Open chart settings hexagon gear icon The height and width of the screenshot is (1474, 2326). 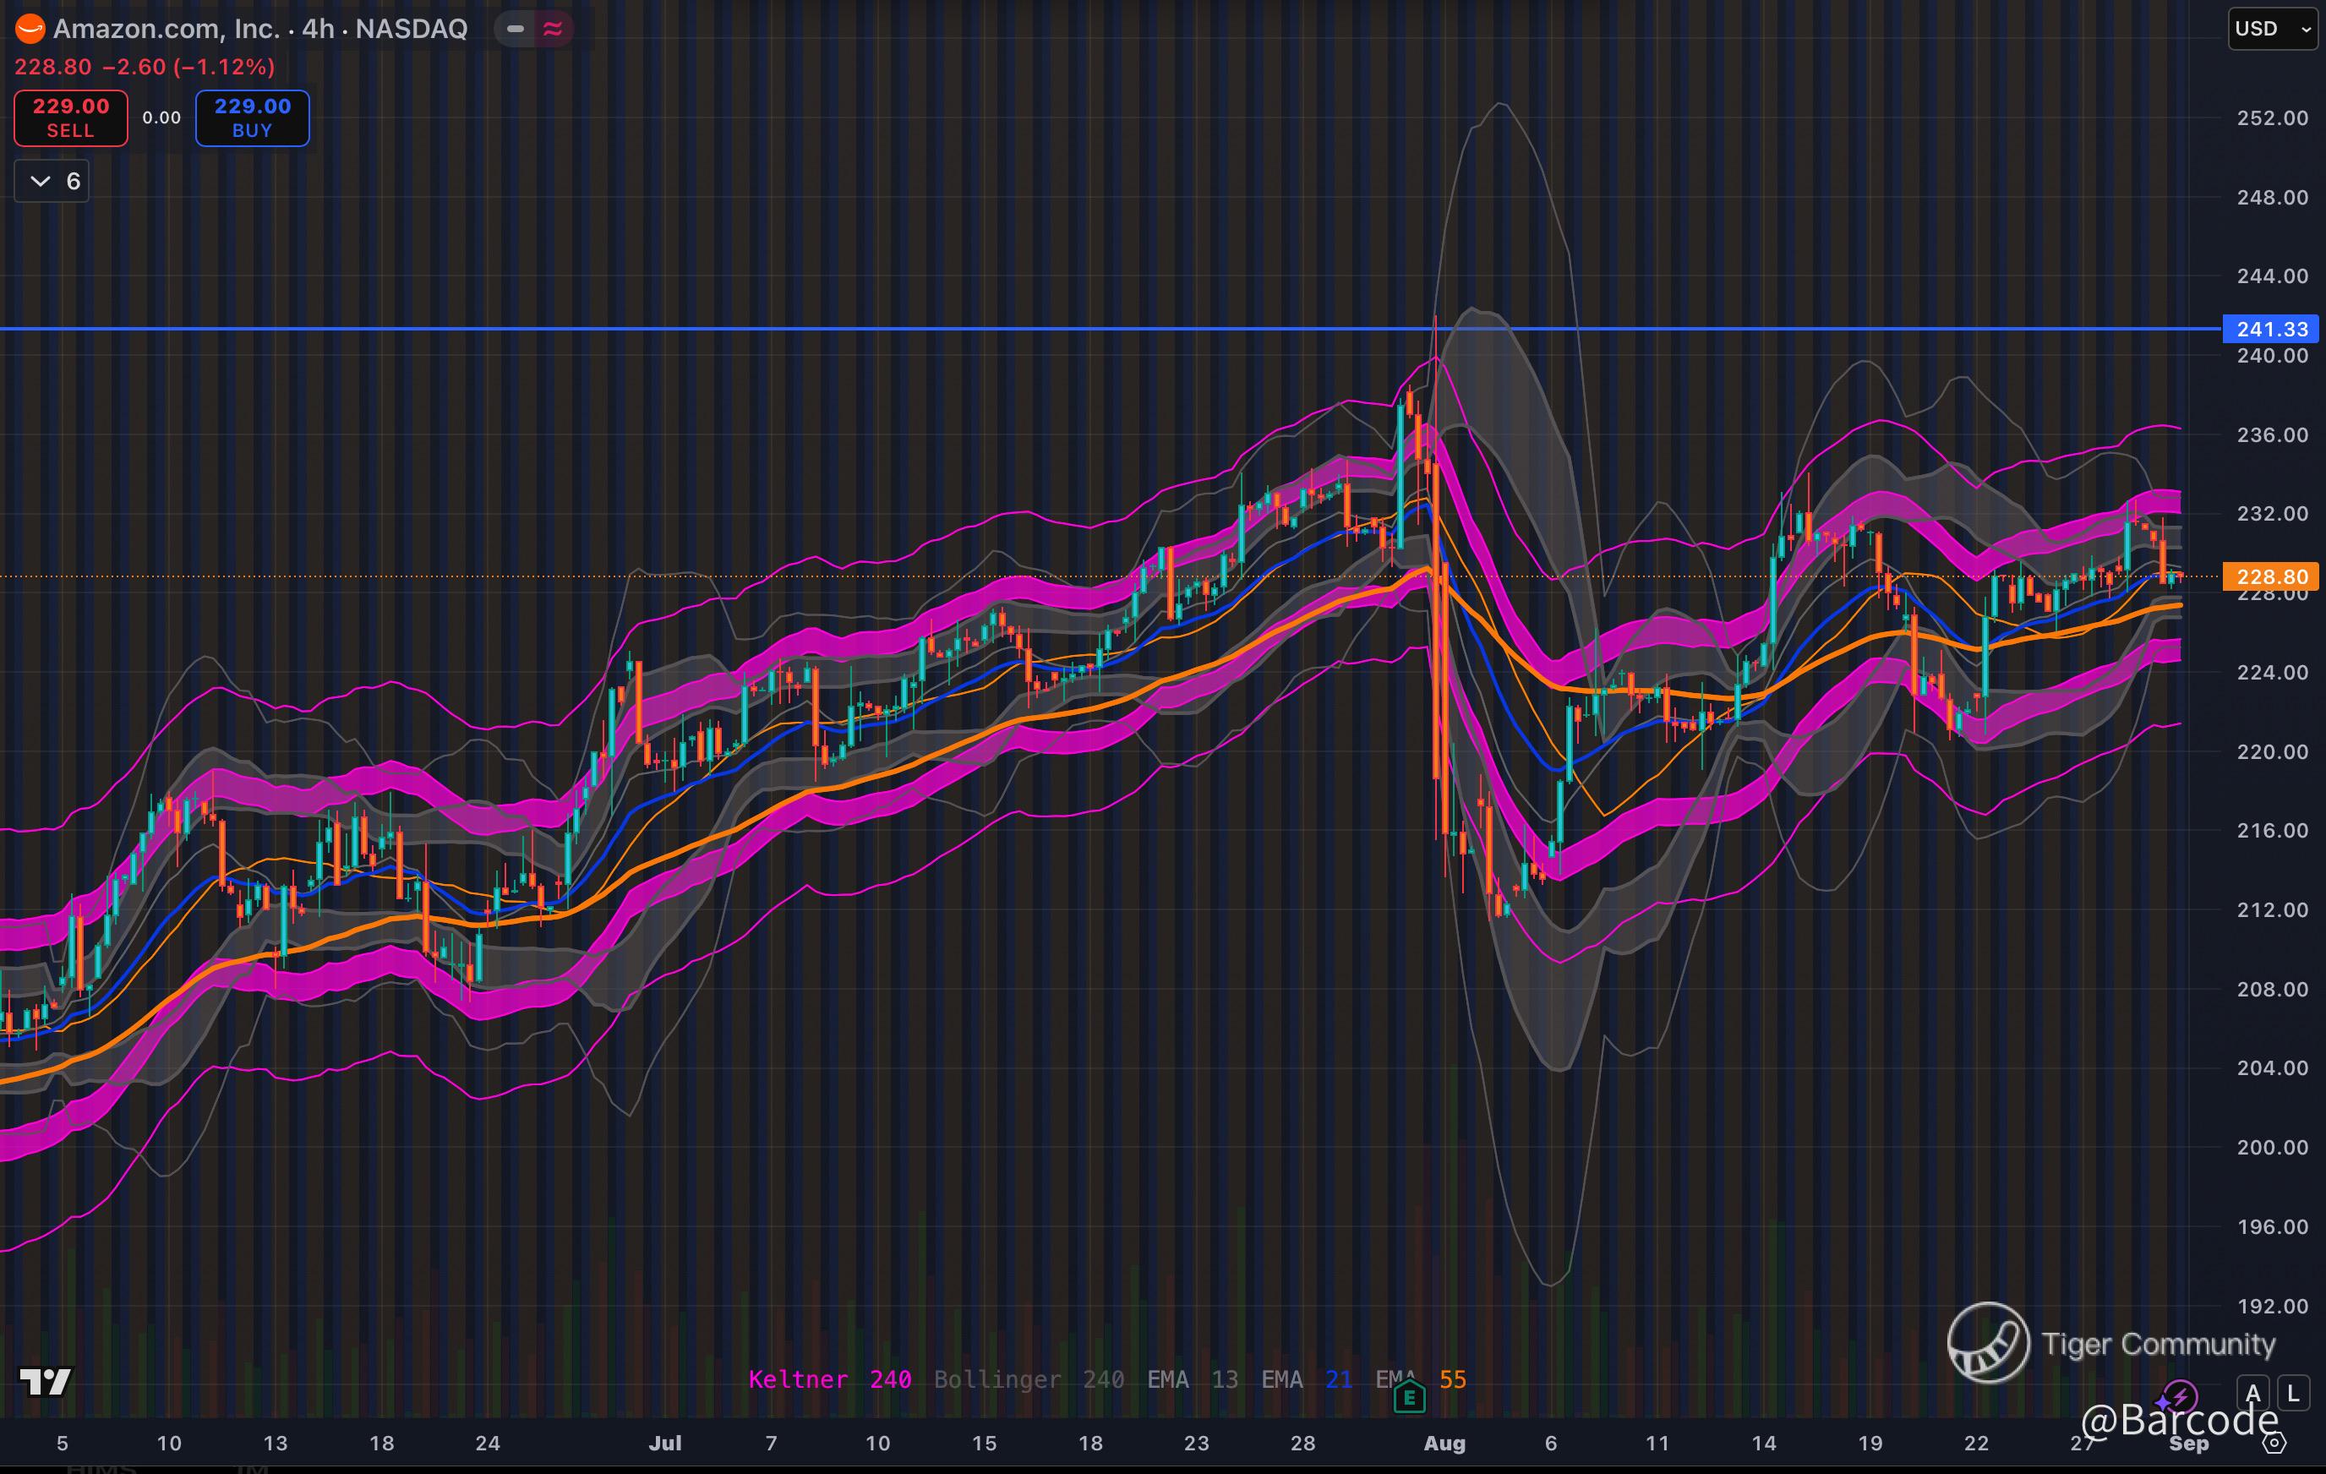pos(2274,1443)
